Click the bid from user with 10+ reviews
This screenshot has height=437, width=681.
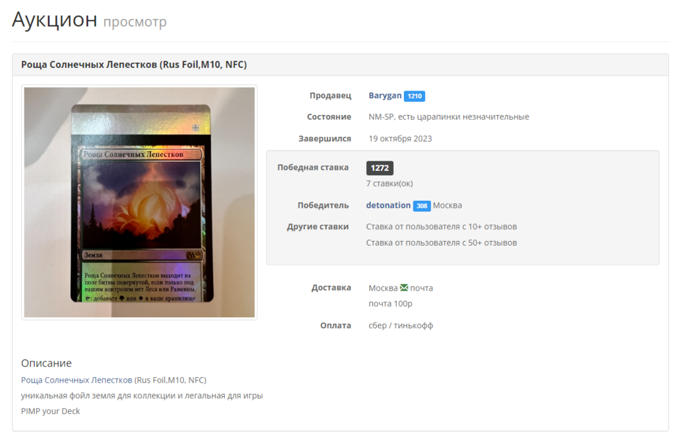[x=441, y=227]
